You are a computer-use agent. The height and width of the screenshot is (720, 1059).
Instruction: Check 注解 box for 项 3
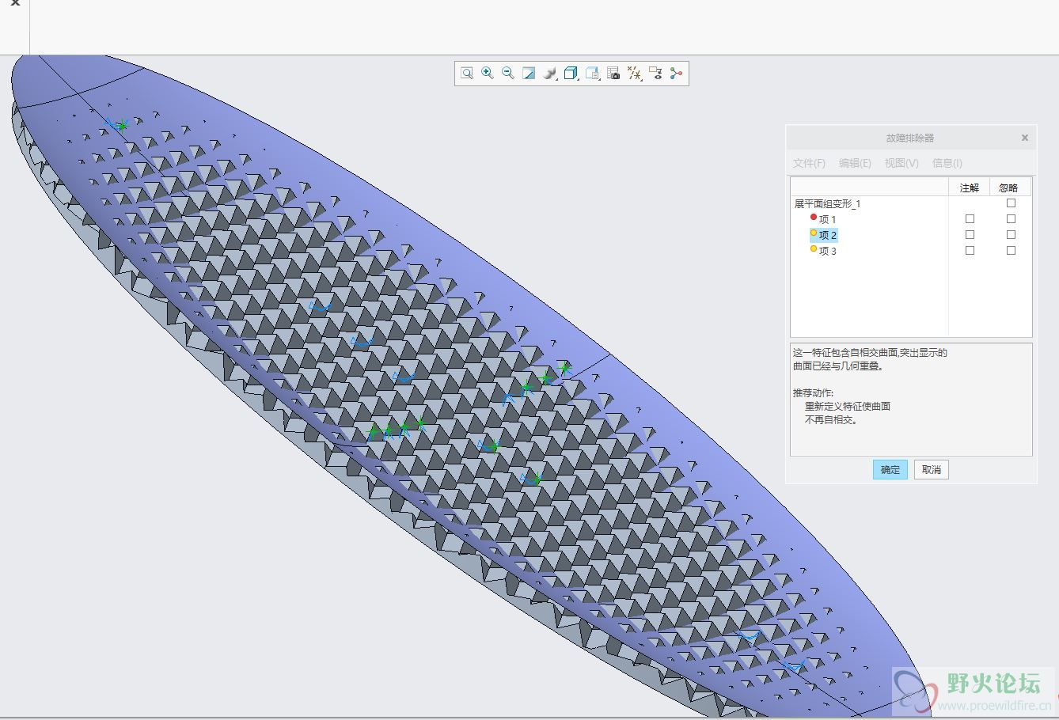[x=970, y=251]
